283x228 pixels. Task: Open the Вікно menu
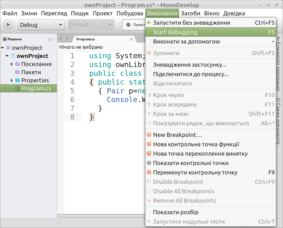(212, 13)
